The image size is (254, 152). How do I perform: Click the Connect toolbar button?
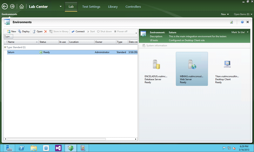[78, 31]
